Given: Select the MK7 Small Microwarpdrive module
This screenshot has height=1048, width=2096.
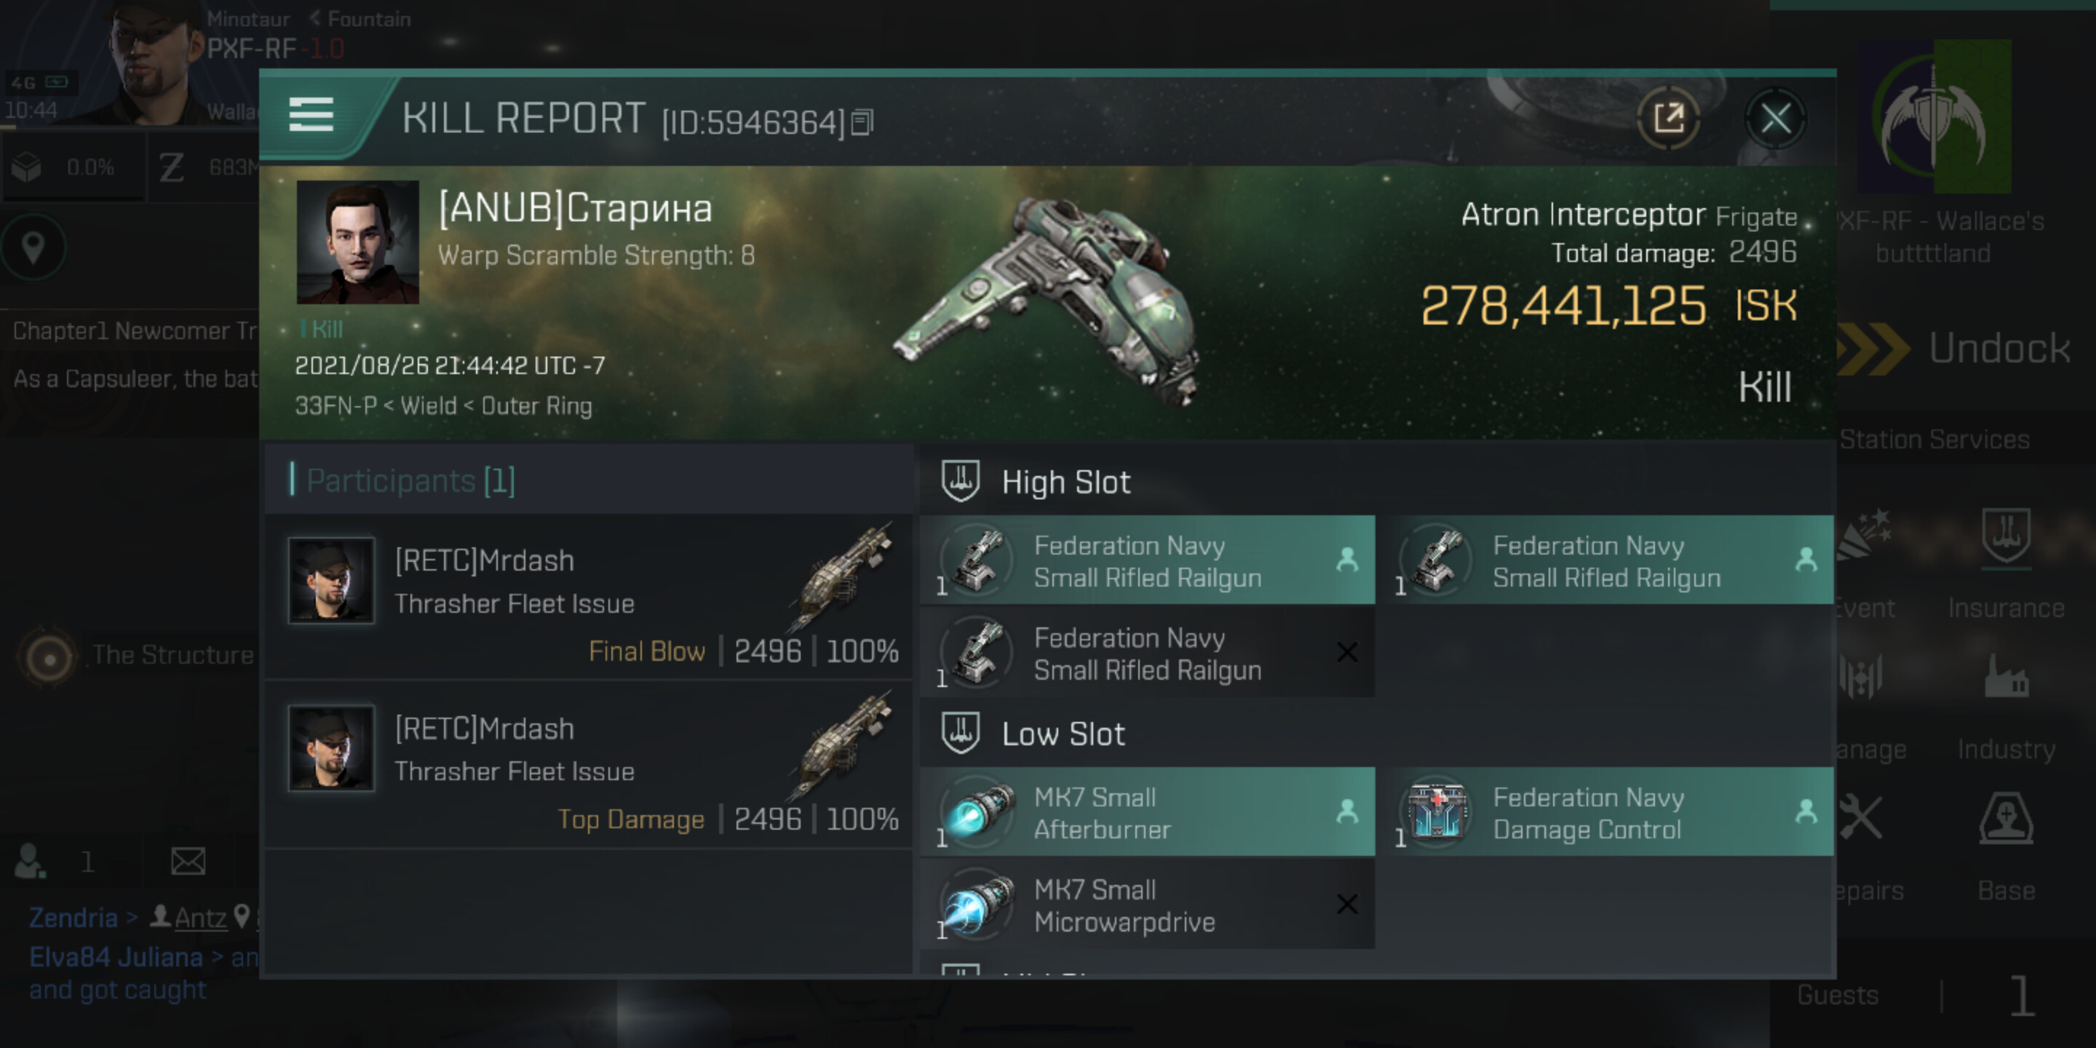Looking at the screenshot, I should 1146,905.
